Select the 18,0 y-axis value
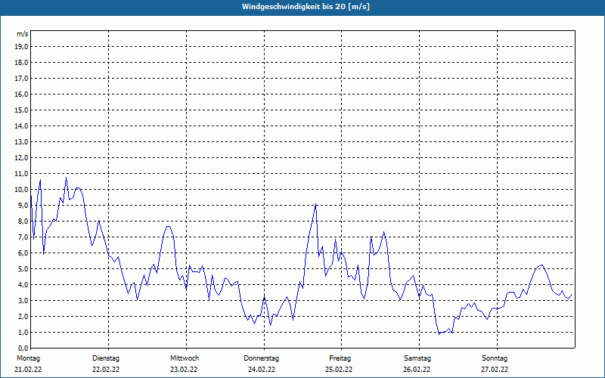The height and width of the screenshot is (378, 605). point(22,63)
